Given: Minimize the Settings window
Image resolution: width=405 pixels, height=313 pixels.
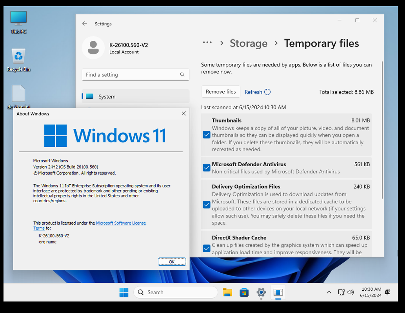Looking at the screenshot, I should 340,20.
